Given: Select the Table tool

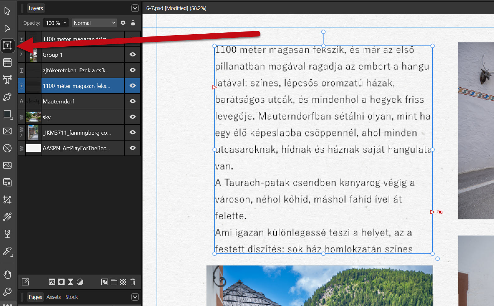Looking at the screenshot, I should click(7, 63).
